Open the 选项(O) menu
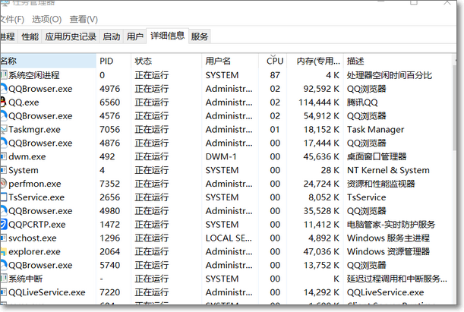464x312 pixels. click(47, 20)
